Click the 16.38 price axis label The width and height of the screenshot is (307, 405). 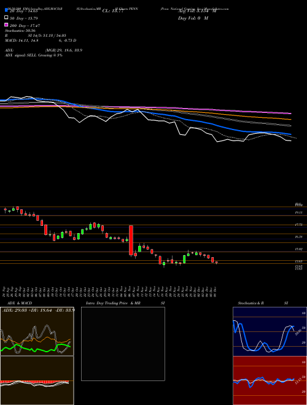pyautogui.click(x=299, y=237)
